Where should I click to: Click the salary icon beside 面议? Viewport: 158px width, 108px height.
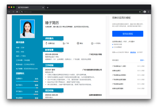point(78,43)
